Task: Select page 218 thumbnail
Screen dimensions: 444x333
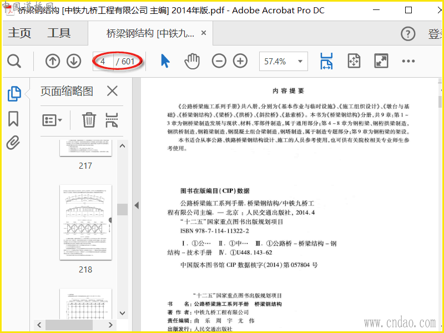Action: pyautogui.click(x=85, y=223)
